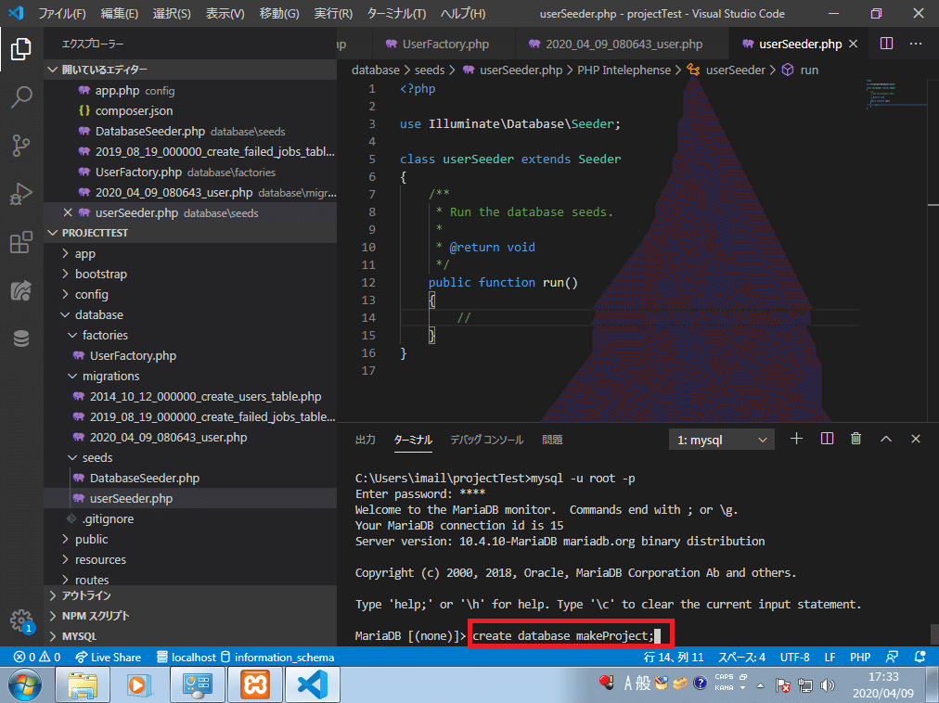The image size is (939, 703).
Task: Open the Manage gear settings menu
Action: pyautogui.click(x=21, y=620)
